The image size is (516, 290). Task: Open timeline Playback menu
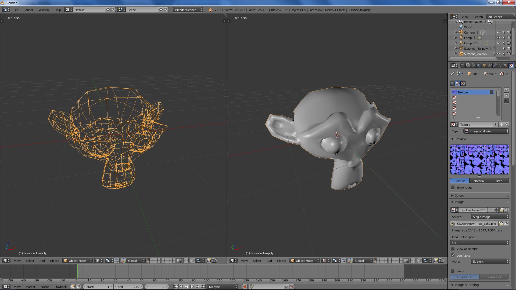60,287
